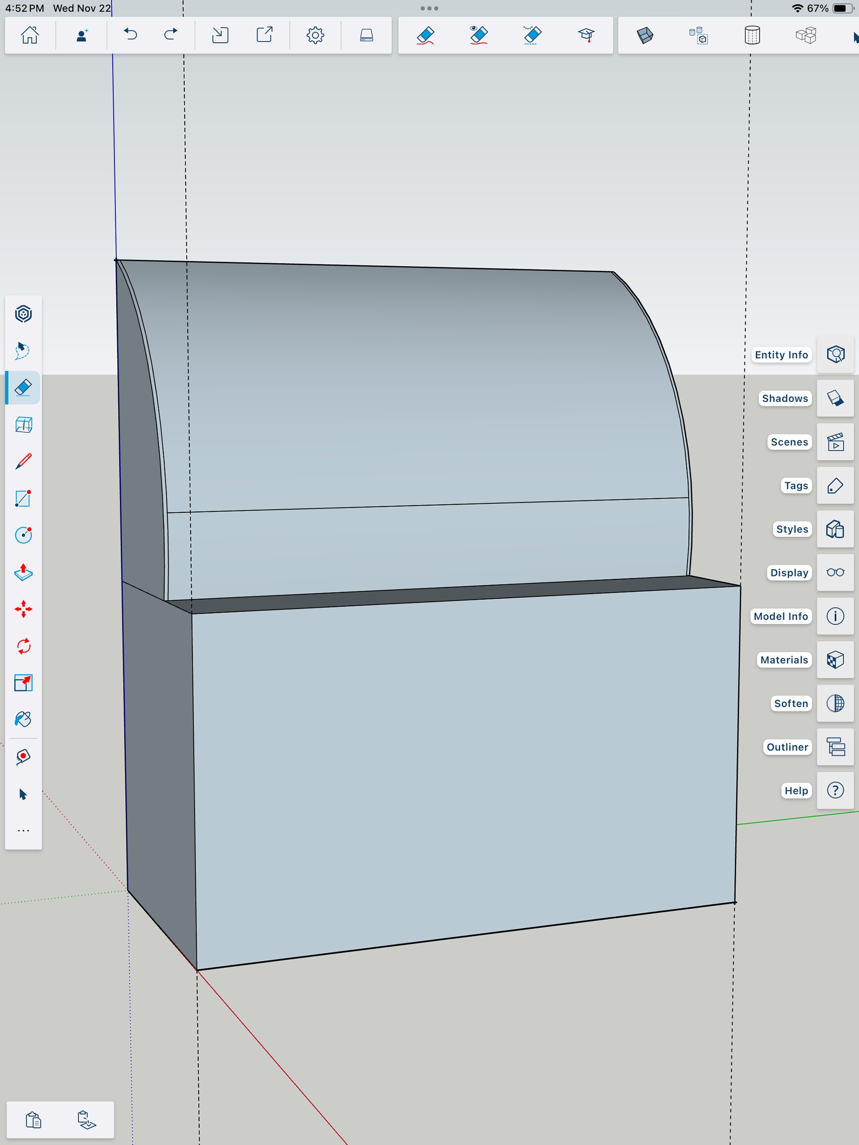Image resolution: width=859 pixels, height=1145 pixels.
Task: Select the Circle drawing tool
Action: [23, 535]
